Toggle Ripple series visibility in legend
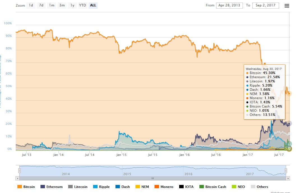304x193 pixels. point(101,187)
